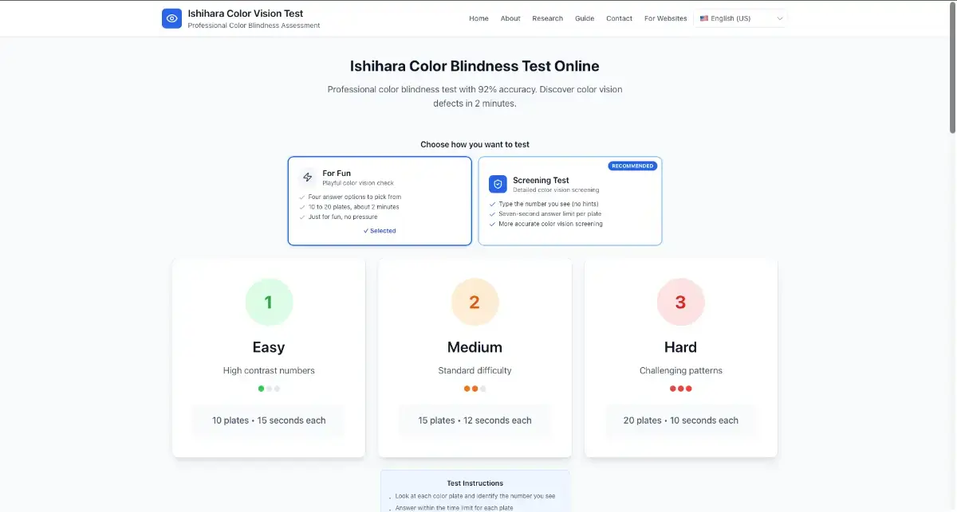
Task: Open the English (US) language dropdown
Action: click(x=740, y=18)
